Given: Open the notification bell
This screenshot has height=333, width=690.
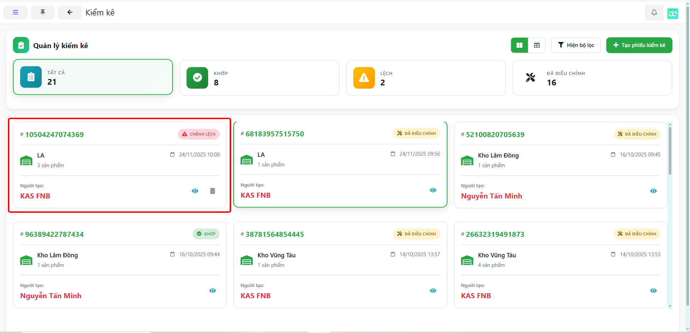Looking at the screenshot, I should (x=654, y=13).
